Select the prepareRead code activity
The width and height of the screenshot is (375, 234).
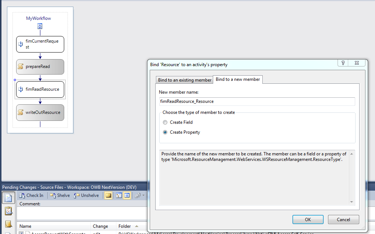tap(40, 66)
